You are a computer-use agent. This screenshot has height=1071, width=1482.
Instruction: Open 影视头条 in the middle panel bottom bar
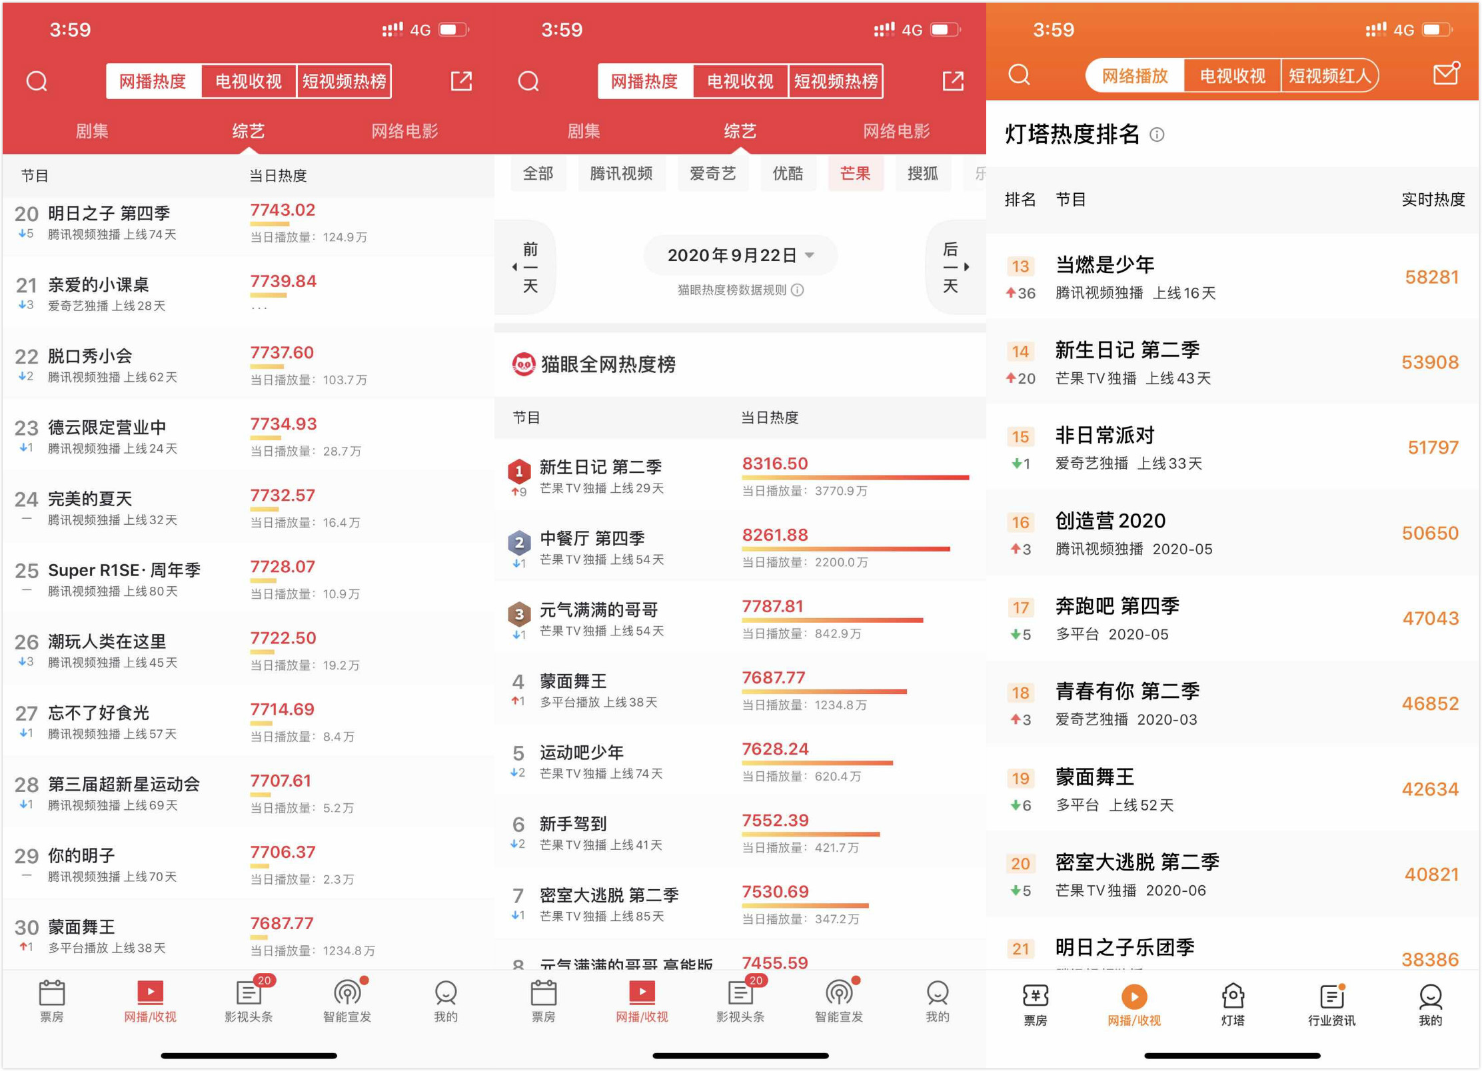point(740,1000)
